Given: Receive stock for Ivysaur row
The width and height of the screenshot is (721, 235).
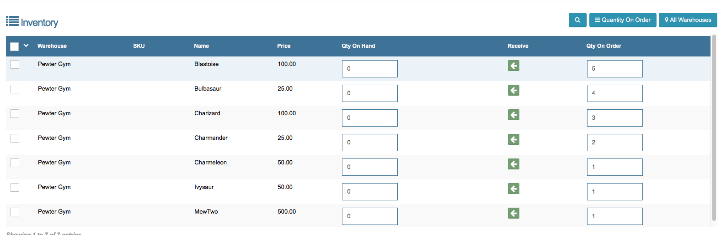Looking at the screenshot, I should [x=513, y=189].
